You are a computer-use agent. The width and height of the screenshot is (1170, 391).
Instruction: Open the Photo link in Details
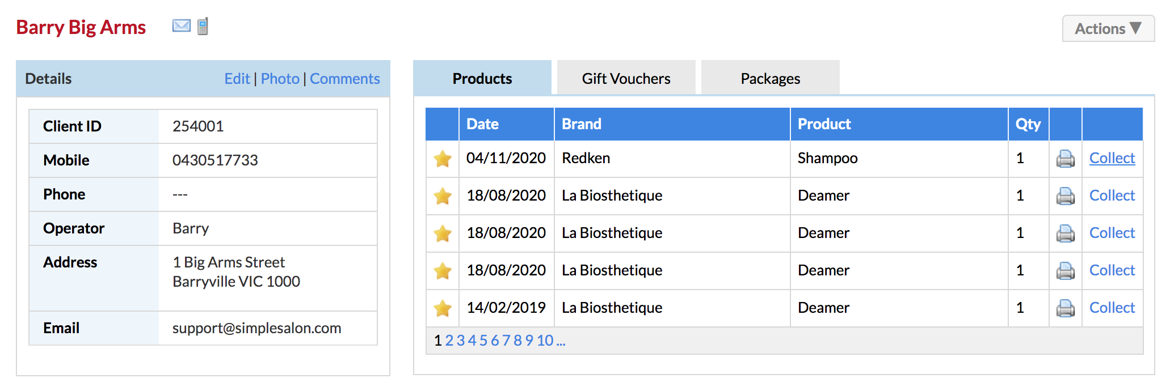(280, 79)
